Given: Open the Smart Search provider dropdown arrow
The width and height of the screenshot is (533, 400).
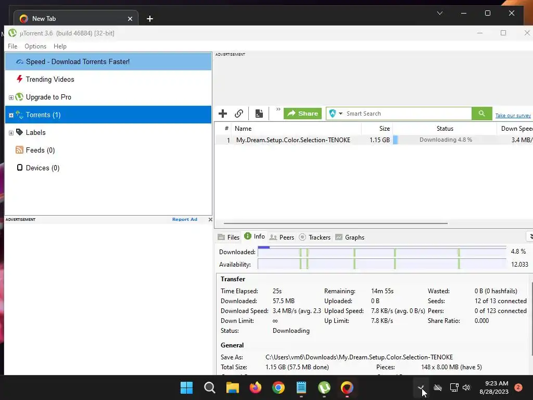Looking at the screenshot, I should point(340,114).
